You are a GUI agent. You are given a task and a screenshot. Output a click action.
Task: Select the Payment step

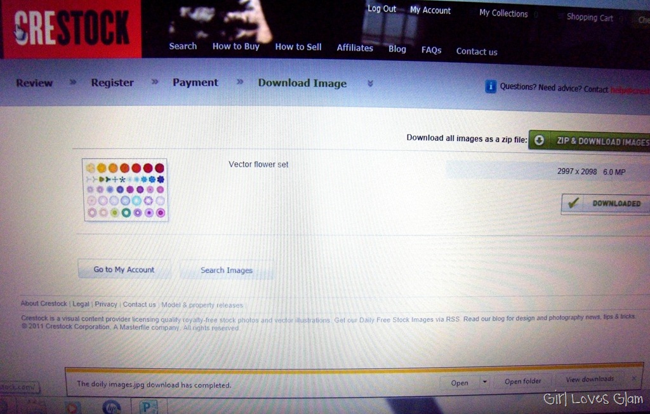tap(196, 83)
